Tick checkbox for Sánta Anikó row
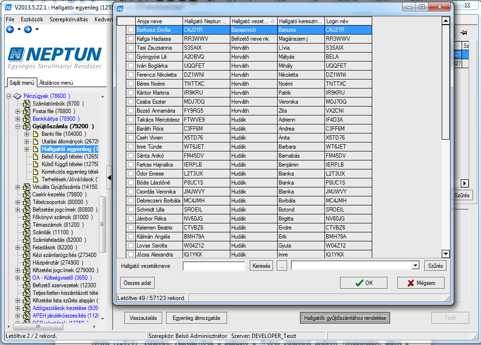This screenshot has width=481, height=345. [131, 156]
